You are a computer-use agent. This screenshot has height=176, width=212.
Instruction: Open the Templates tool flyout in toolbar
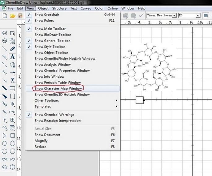pyautogui.click(x=12, y=127)
